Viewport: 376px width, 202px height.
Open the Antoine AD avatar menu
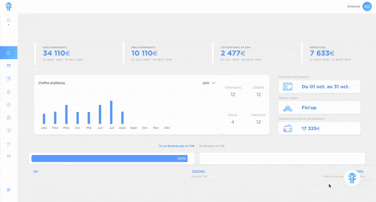tap(367, 7)
